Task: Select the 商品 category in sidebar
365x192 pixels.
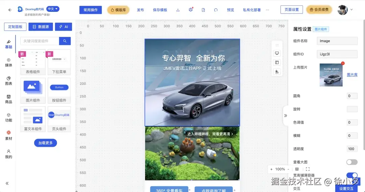Action: pyautogui.click(x=8, y=99)
